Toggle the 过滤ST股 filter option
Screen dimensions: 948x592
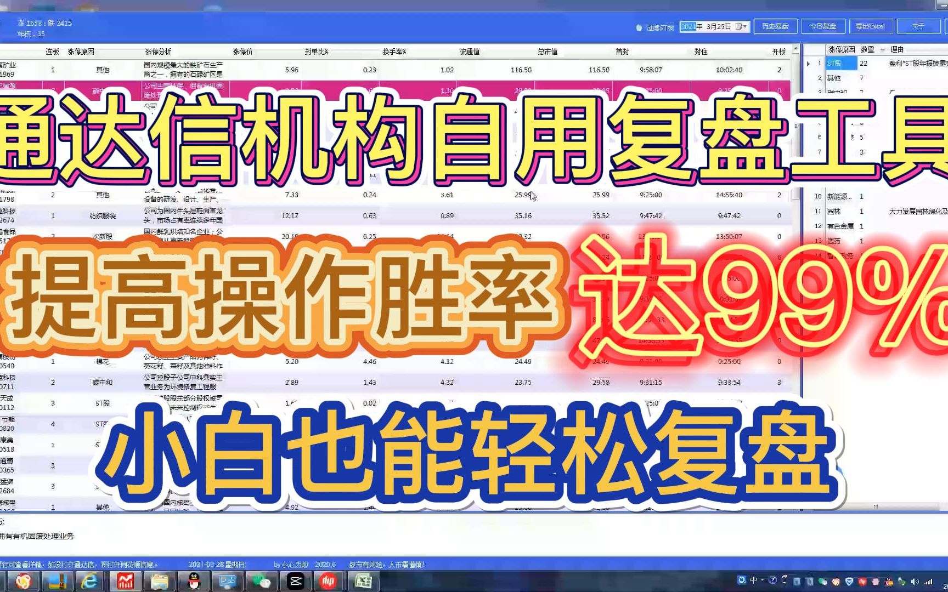click(655, 27)
